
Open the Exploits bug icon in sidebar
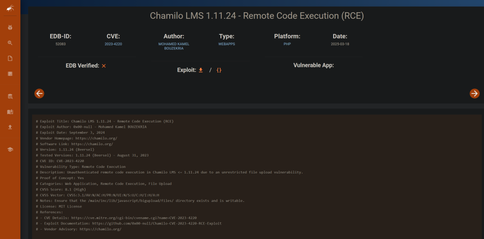point(10,27)
